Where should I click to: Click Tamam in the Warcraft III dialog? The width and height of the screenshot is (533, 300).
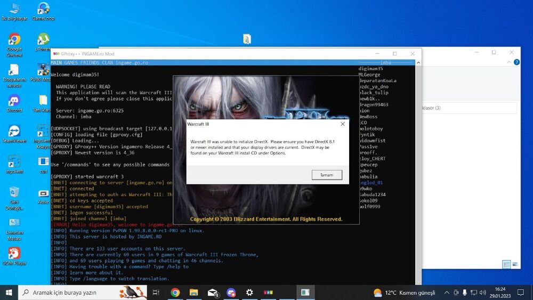pyautogui.click(x=326, y=175)
